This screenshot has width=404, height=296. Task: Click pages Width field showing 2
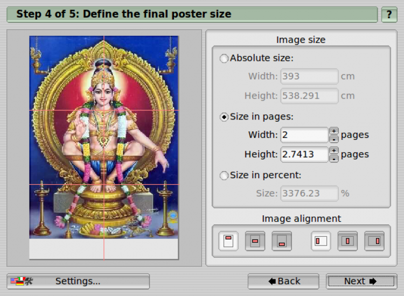[304, 135]
